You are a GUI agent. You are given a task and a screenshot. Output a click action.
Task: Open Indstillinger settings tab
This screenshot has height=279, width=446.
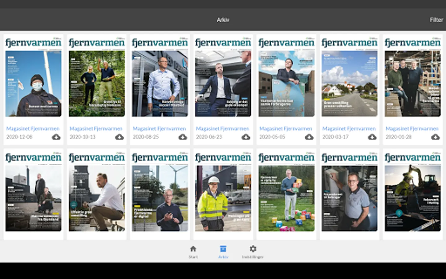tap(253, 252)
